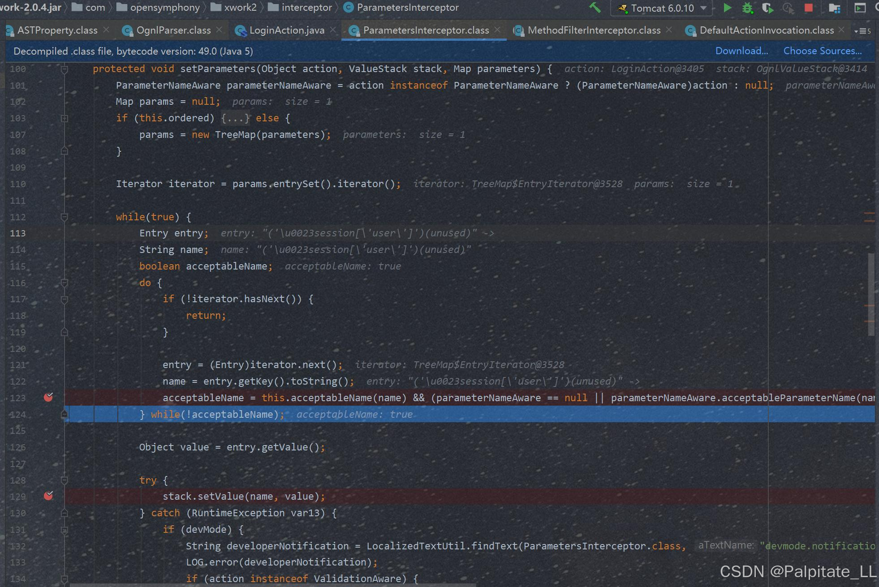This screenshot has height=587, width=879.
Task: Open the Project Structure folder icon
Action: pos(834,8)
